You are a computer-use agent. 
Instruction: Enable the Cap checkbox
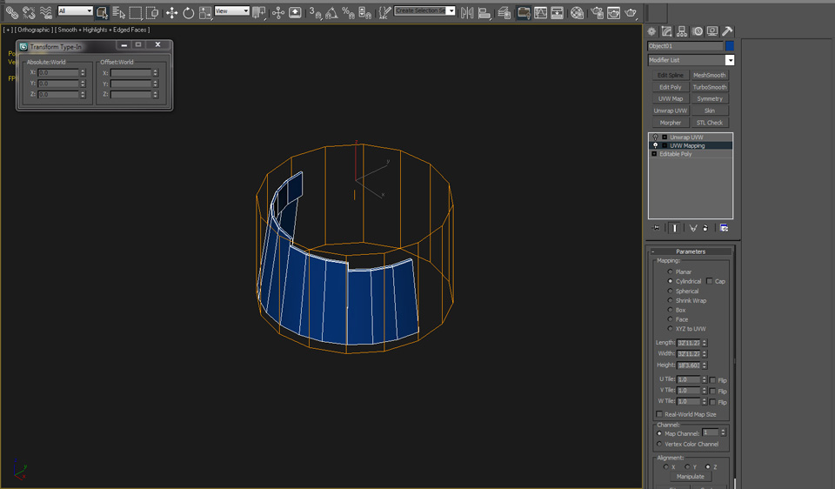pos(710,281)
